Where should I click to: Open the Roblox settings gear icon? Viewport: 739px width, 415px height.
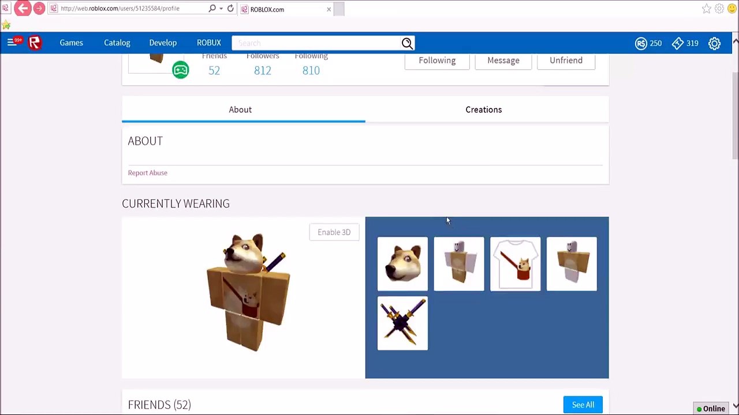(714, 43)
